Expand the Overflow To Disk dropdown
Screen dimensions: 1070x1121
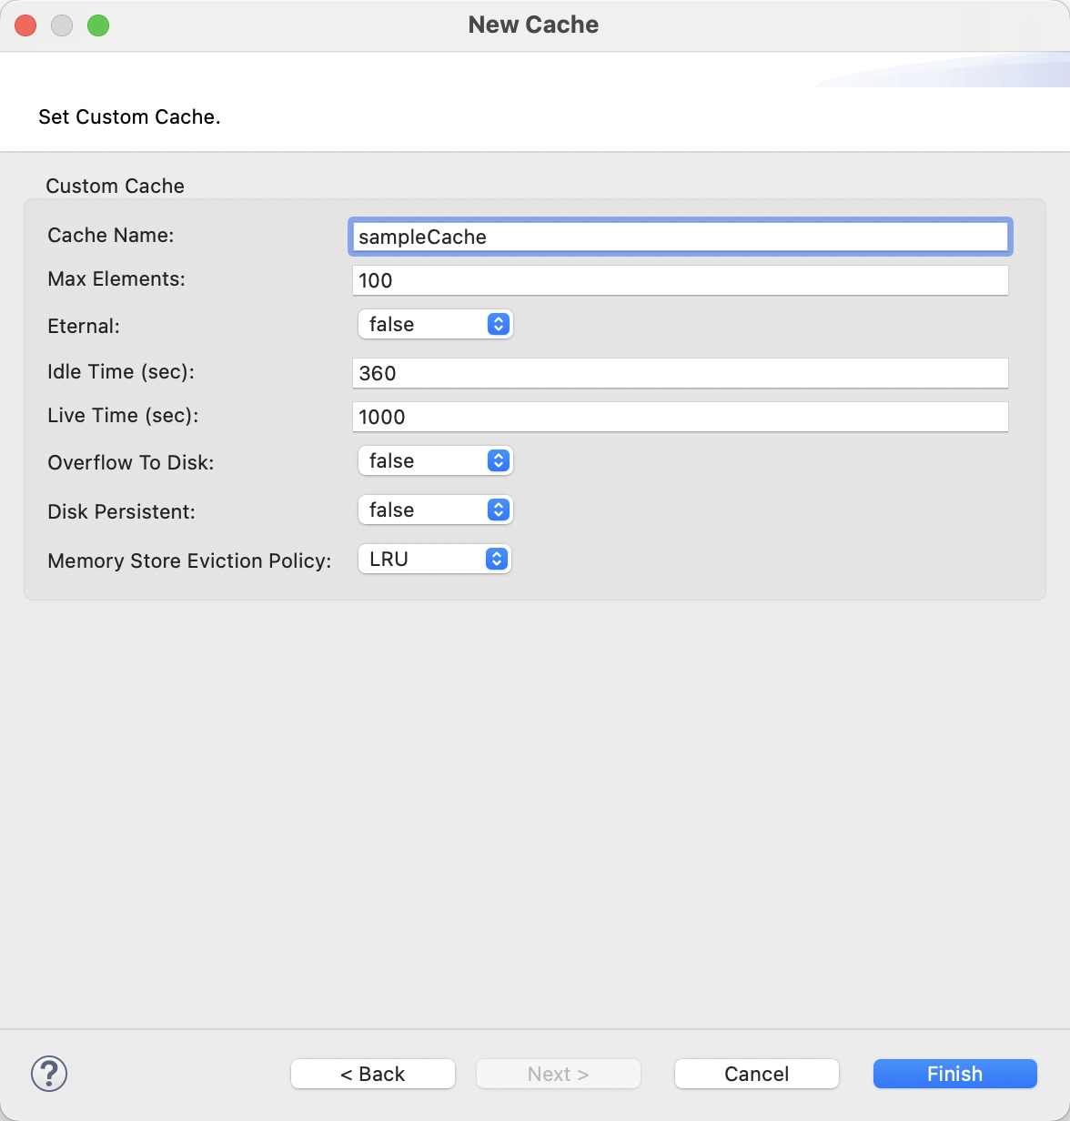click(435, 461)
